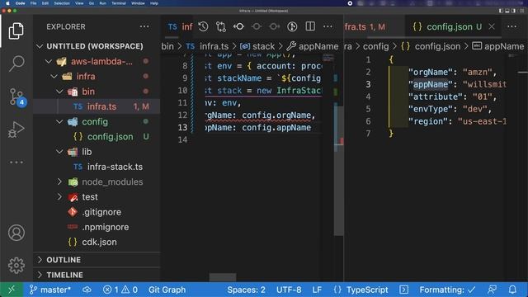528x297 pixels.
Task: Open the Search view in activity bar
Action: click(x=16, y=64)
